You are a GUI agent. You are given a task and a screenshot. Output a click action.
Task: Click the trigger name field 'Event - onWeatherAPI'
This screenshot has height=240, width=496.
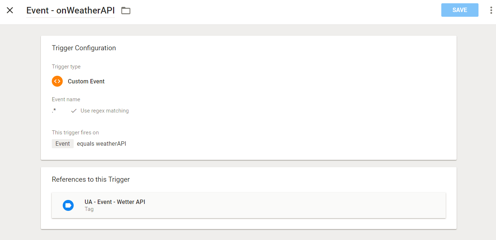(x=70, y=11)
